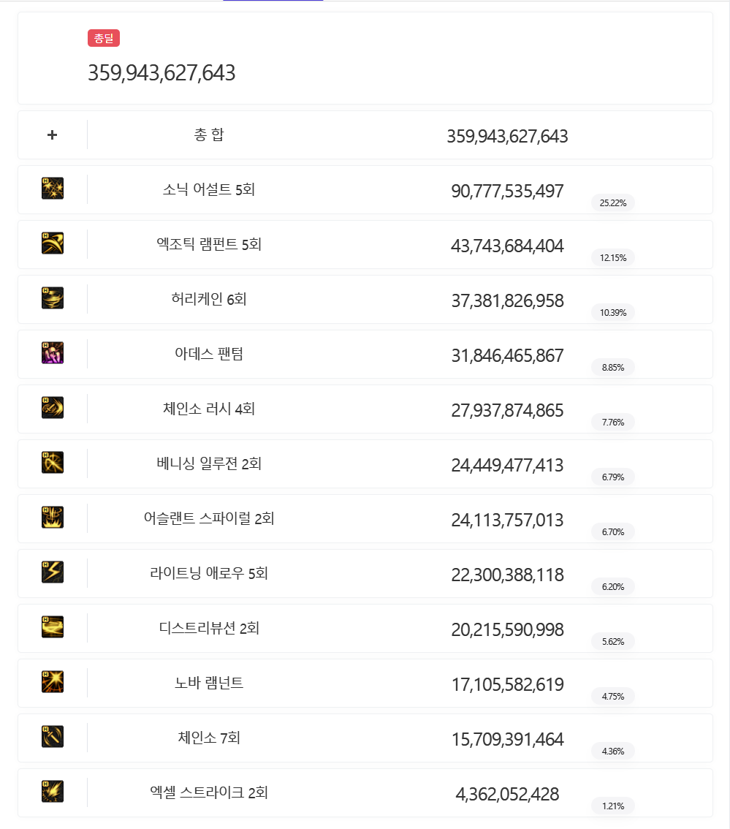This screenshot has height=829, width=730.
Task: Select the 허리케인 6회 skill name
Action: click(209, 299)
